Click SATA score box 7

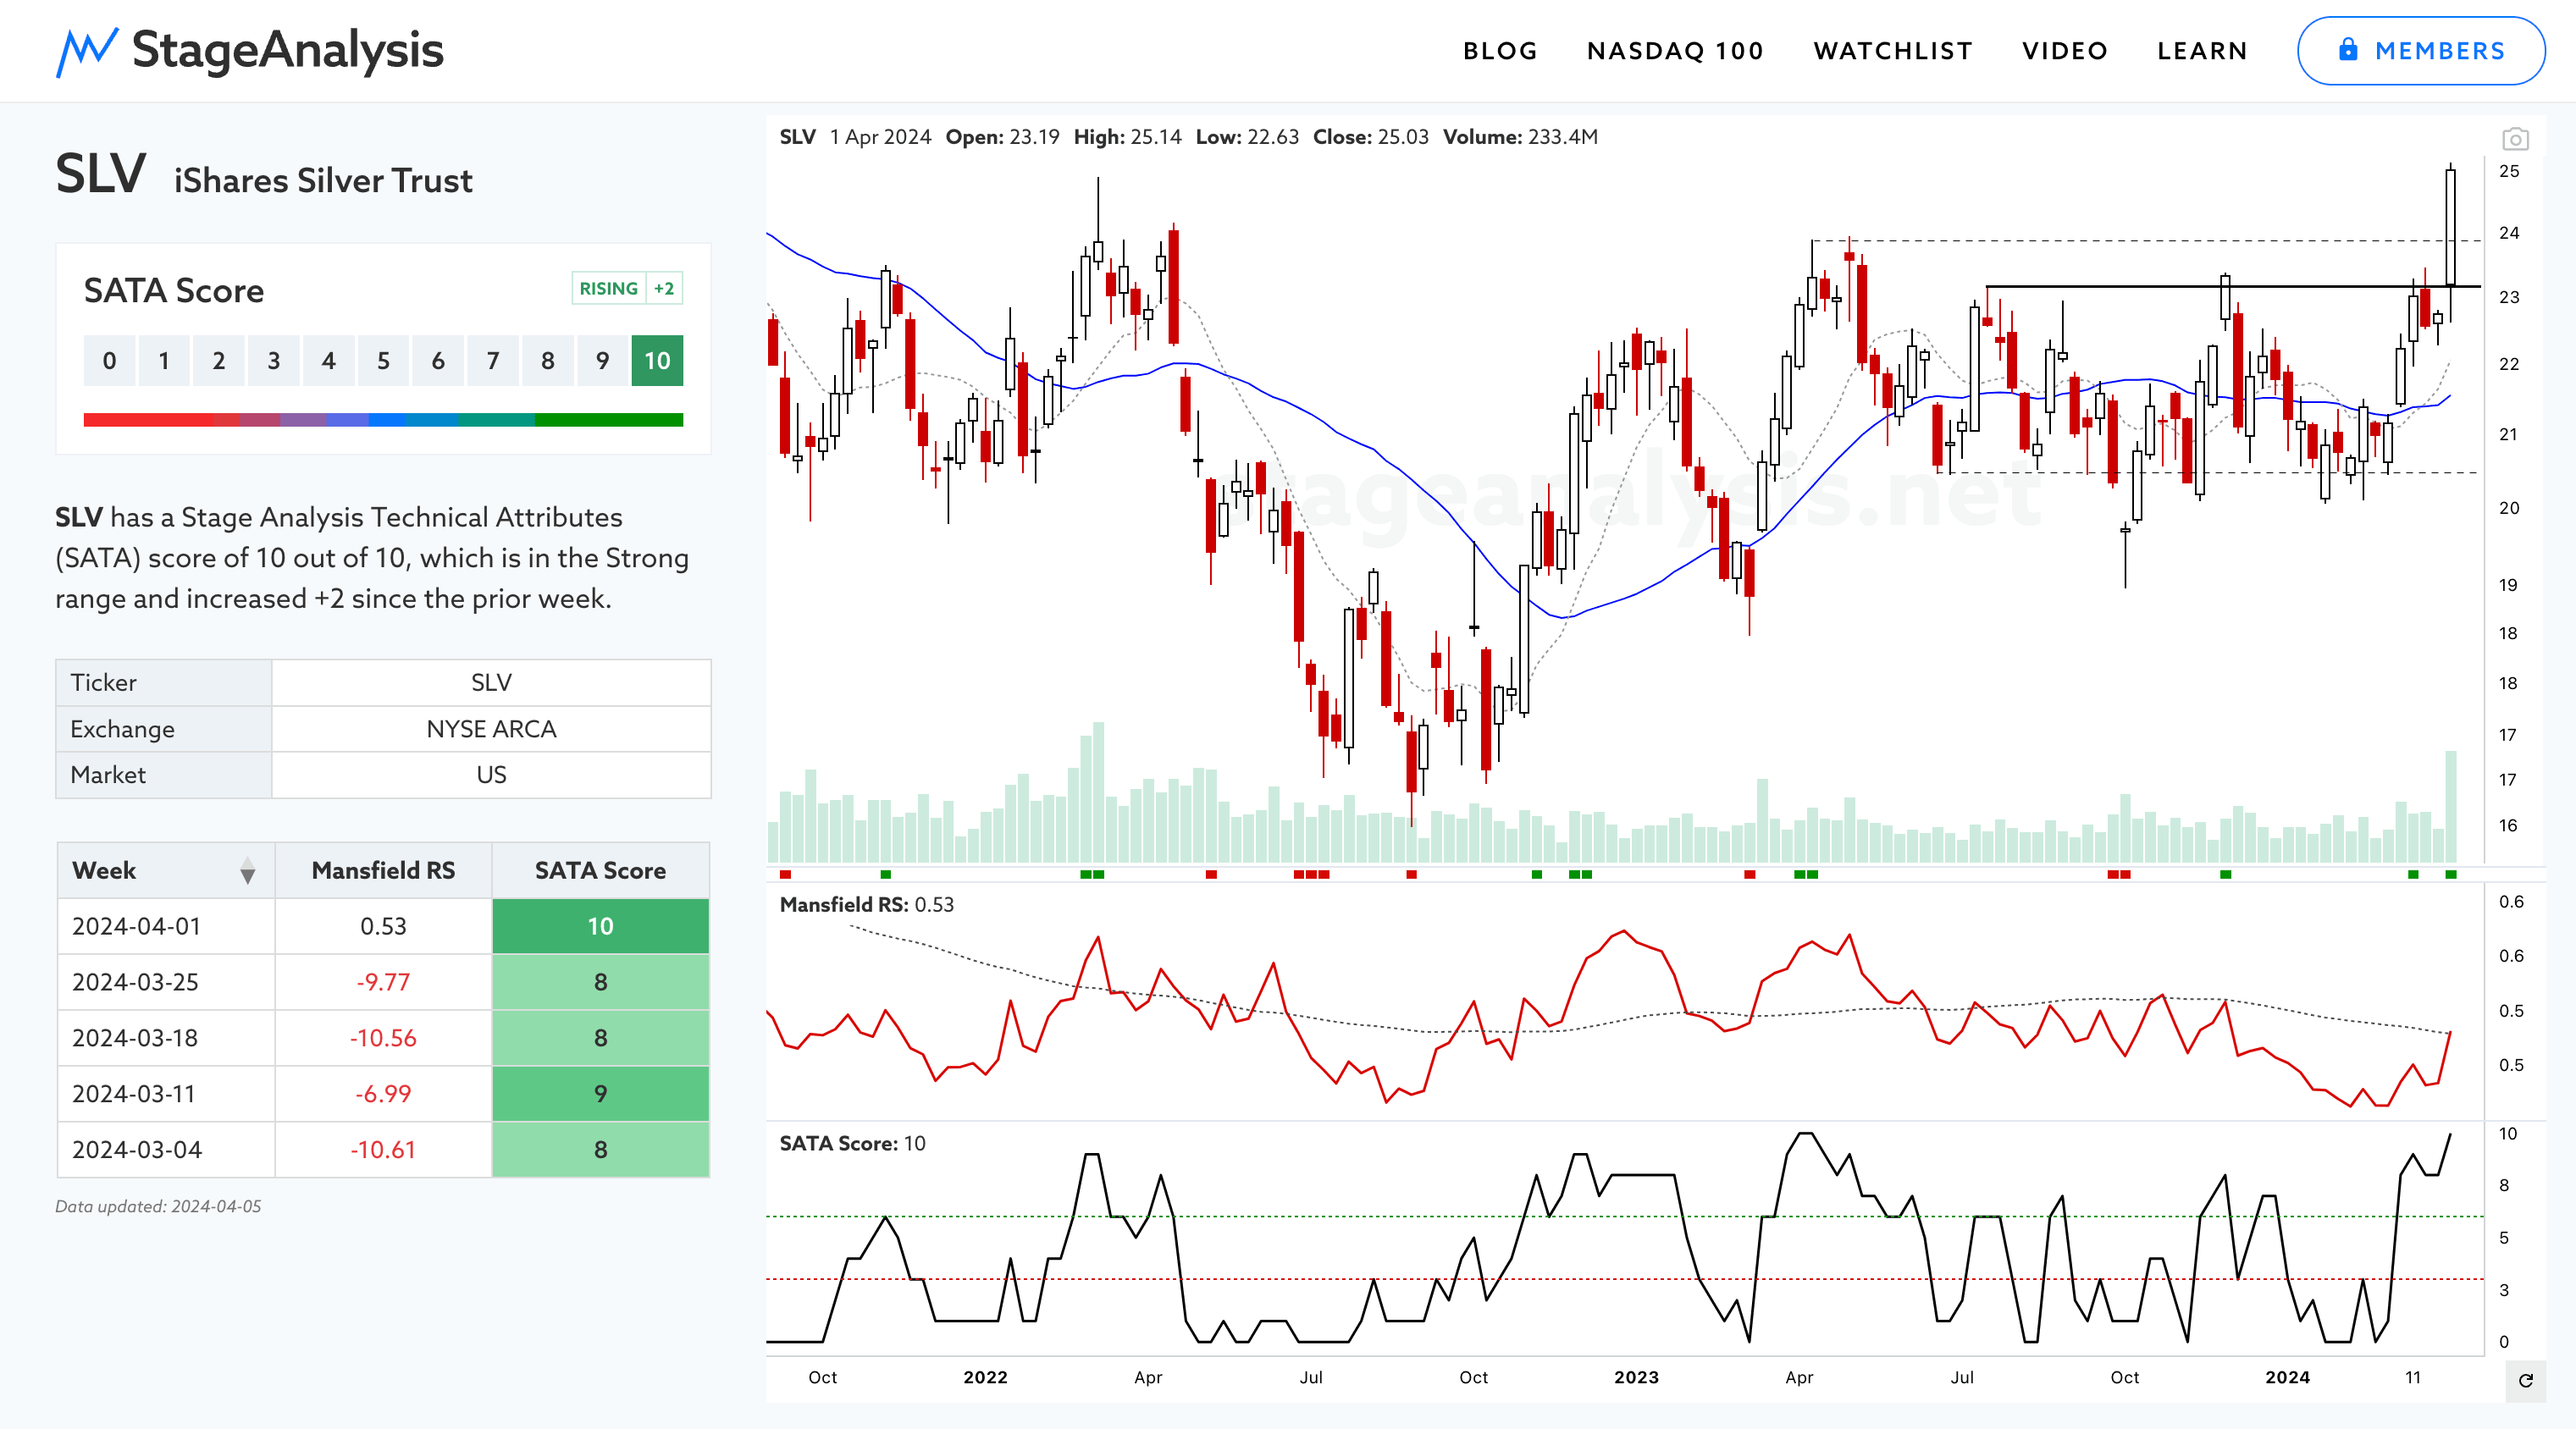[x=493, y=361]
